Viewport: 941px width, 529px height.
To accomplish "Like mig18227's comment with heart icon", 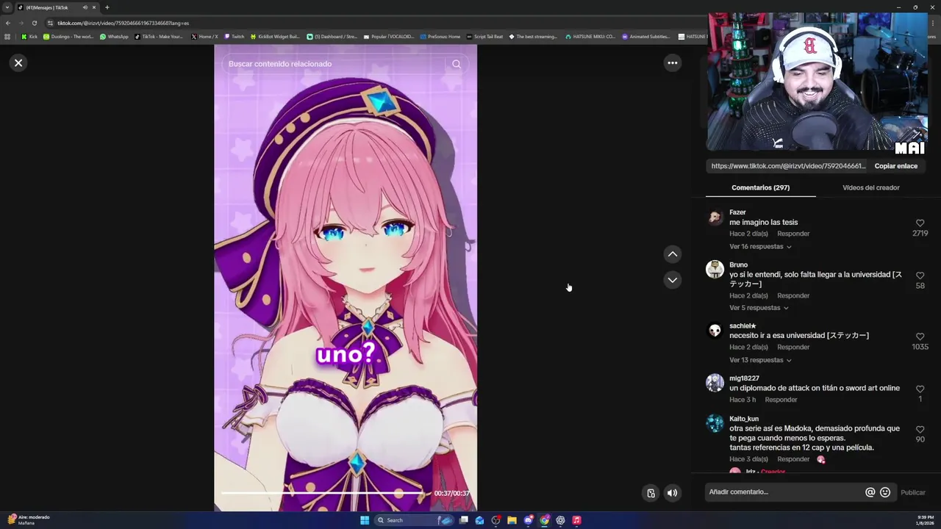I will [920, 389].
